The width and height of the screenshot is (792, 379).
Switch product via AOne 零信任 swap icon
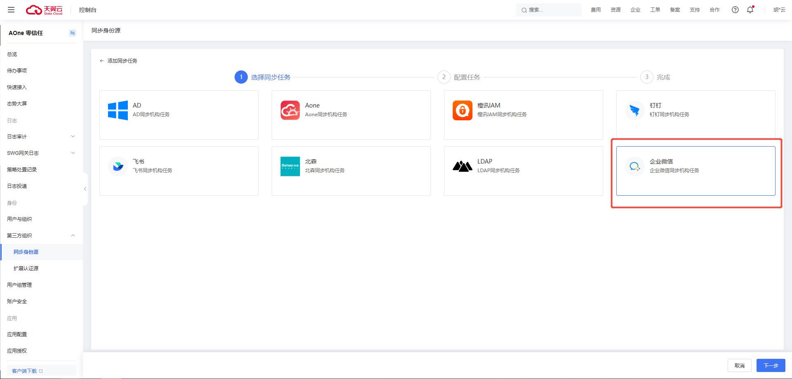coord(73,33)
